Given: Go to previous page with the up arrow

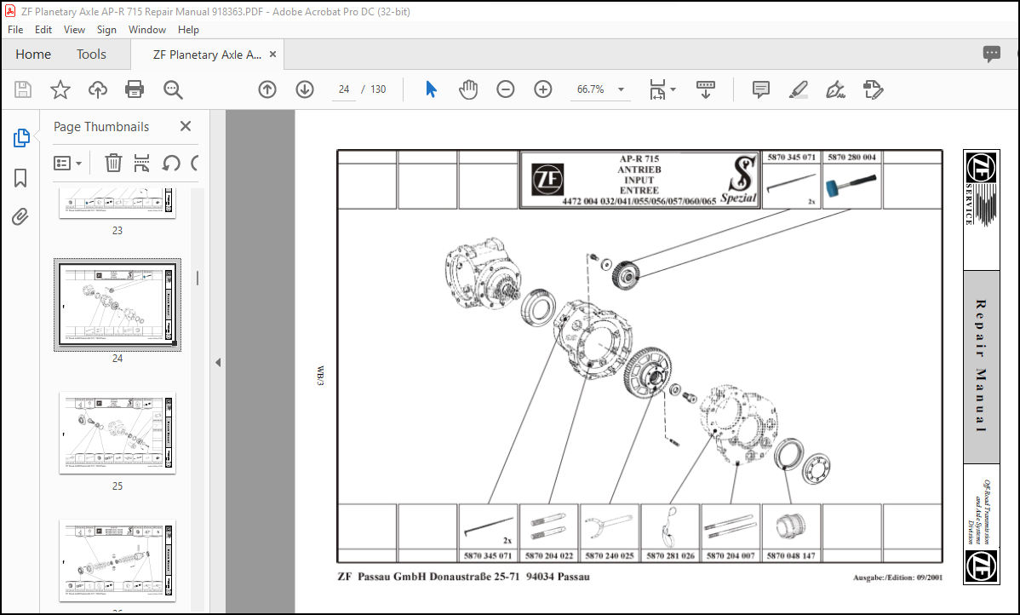Looking at the screenshot, I should (267, 89).
